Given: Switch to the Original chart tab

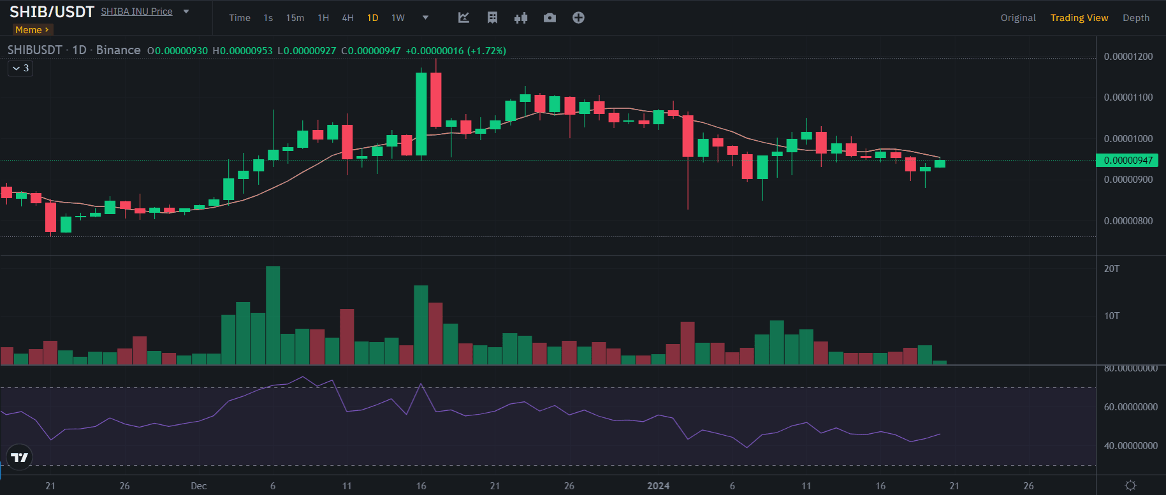Looking at the screenshot, I should [1017, 18].
